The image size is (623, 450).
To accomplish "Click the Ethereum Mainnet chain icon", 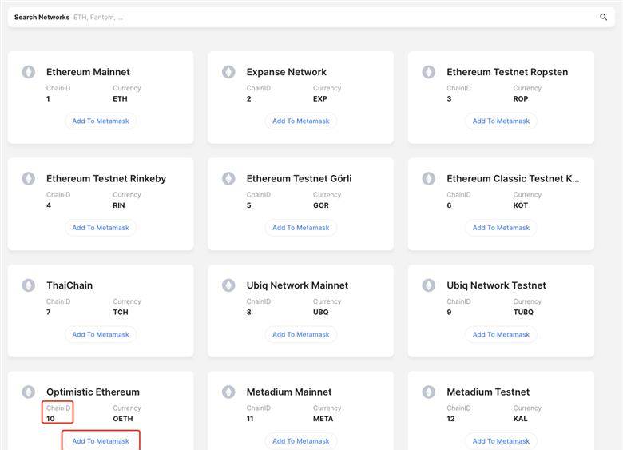I will (28, 72).
